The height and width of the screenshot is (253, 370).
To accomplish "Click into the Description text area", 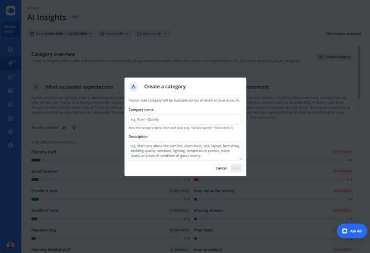I will pos(185,150).
